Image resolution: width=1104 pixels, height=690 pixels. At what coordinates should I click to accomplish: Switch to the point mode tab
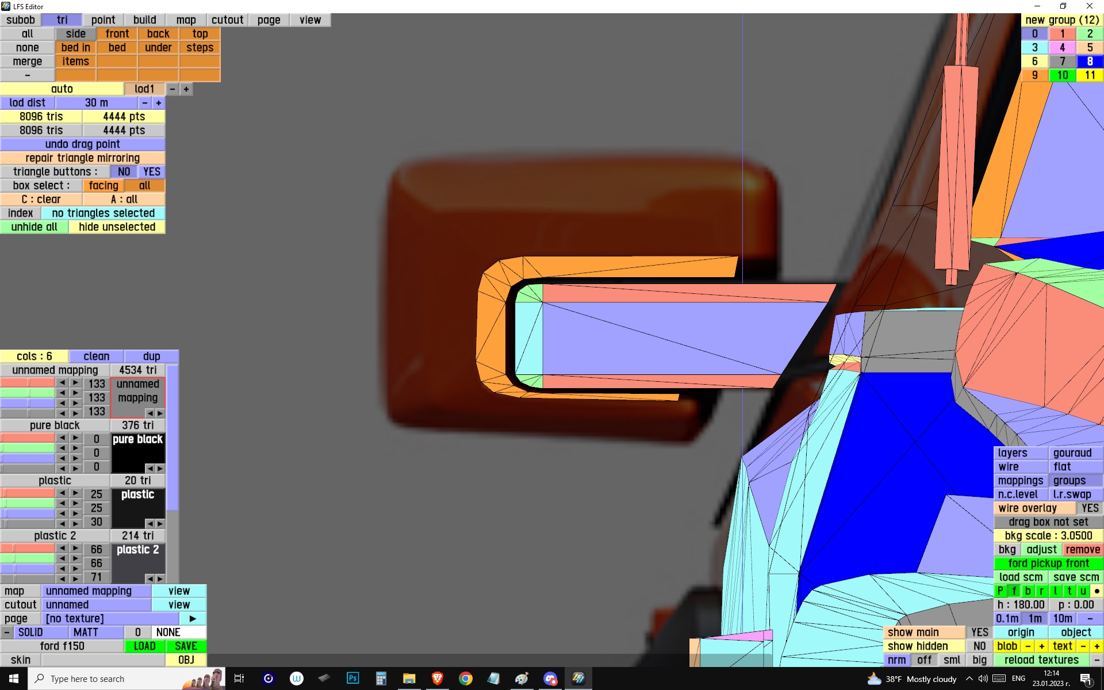[x=103, y=20]
